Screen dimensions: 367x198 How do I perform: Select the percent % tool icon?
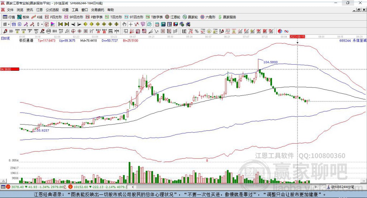(x=197, y=31)
